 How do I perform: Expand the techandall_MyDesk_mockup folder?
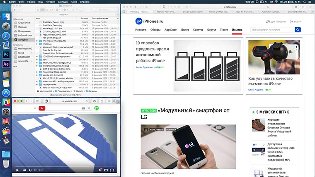point(37,66)
